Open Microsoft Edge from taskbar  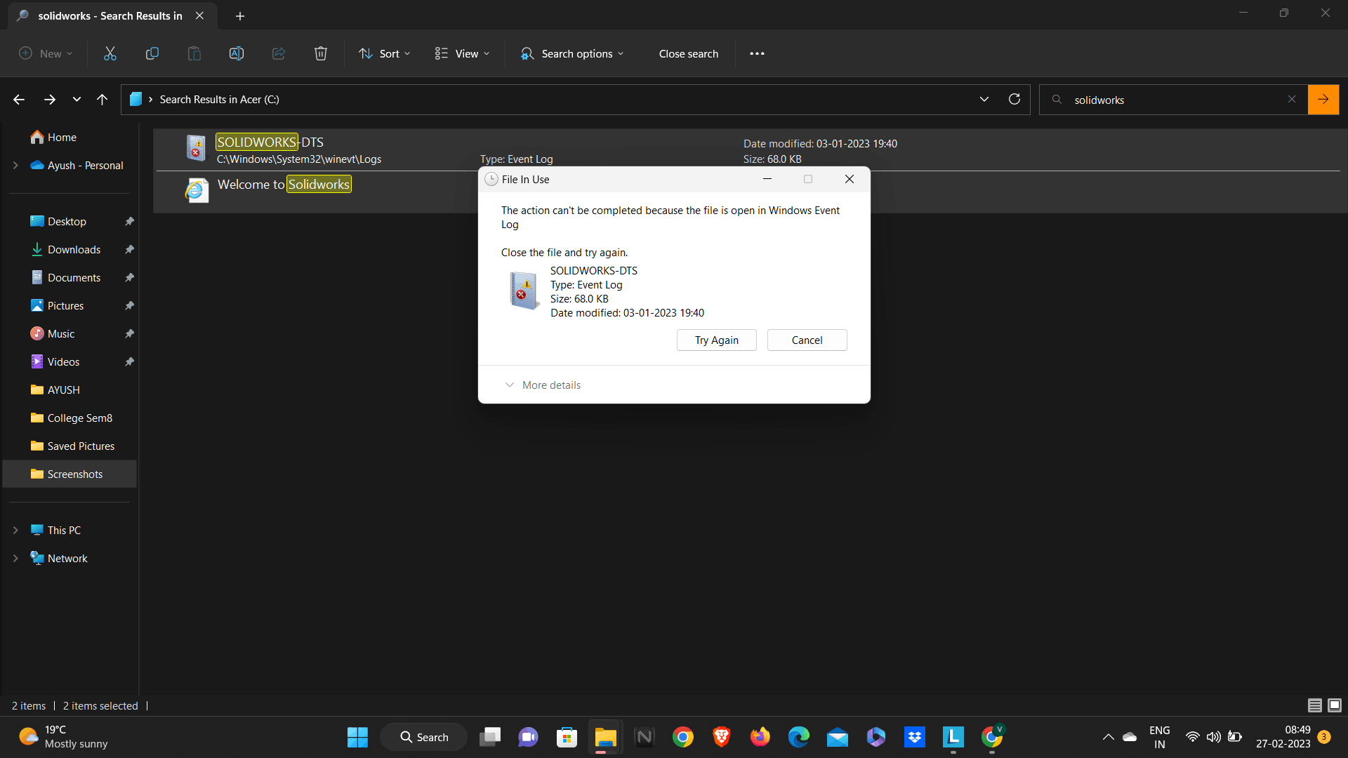(x=798, y=737)
